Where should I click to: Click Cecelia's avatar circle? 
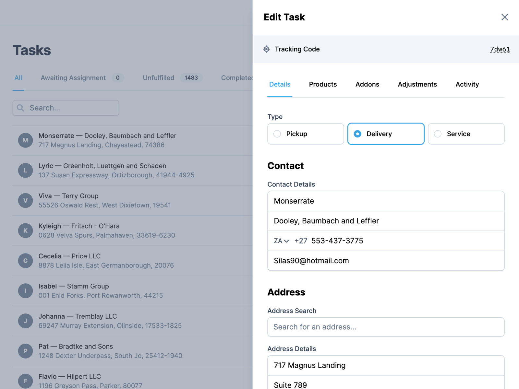click(x=25, y=261)
